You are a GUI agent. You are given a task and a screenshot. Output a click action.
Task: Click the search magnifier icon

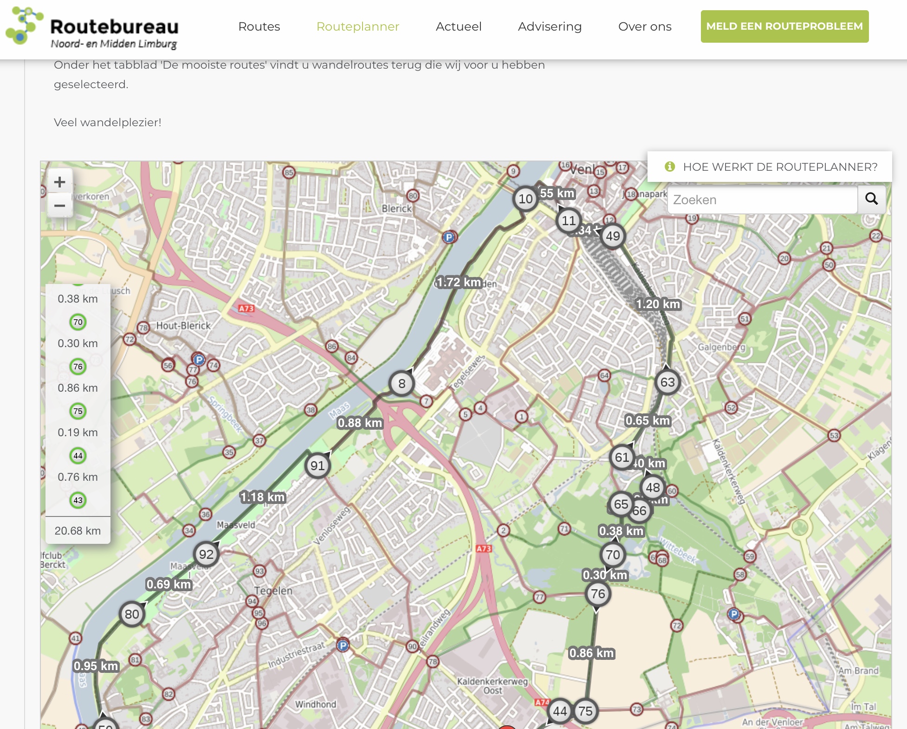(x=871, y=200)
